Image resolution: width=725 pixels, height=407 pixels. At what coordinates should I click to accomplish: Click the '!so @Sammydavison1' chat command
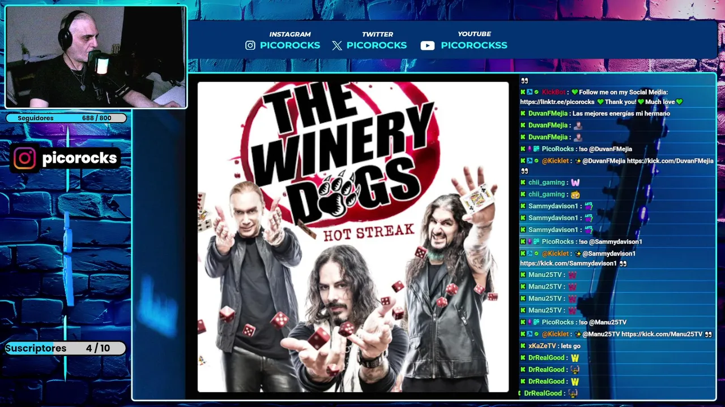click(x=611, y=242)
